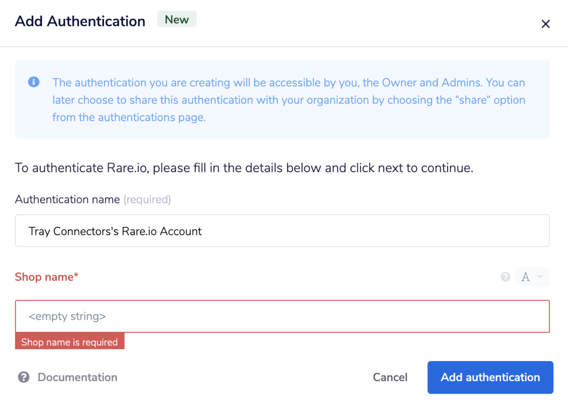Click the red Shop name* label
The height and width of the screenshot is (402, 568).
(x=46, y=277)
